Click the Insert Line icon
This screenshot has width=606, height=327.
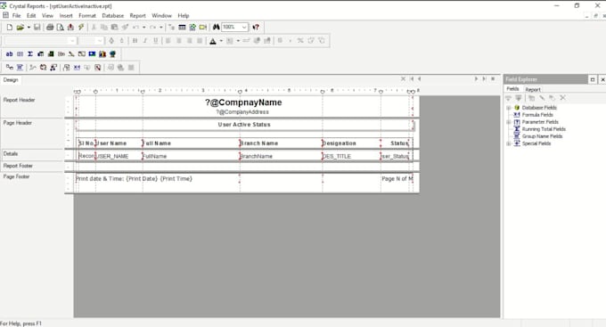coord(71,54)
